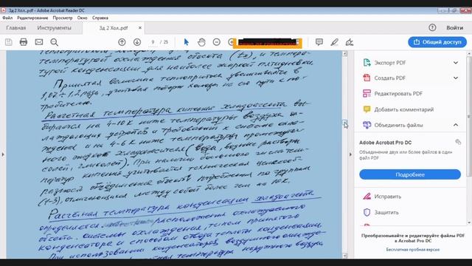Zoom out with the minus icon

point(216,42)
